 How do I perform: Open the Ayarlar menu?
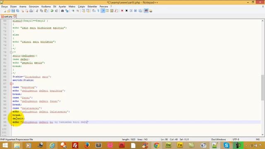pos(63,7)
